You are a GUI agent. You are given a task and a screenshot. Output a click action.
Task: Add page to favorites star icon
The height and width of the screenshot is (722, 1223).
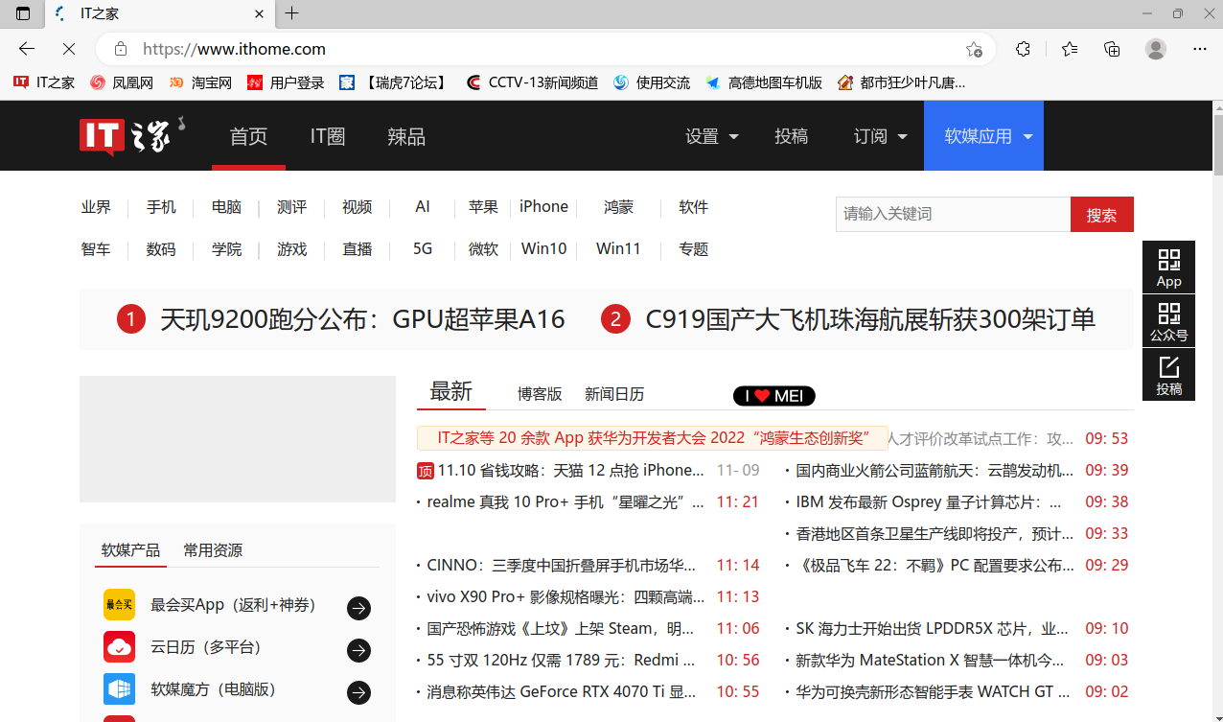pyautogui.click(x=974, y=49)
